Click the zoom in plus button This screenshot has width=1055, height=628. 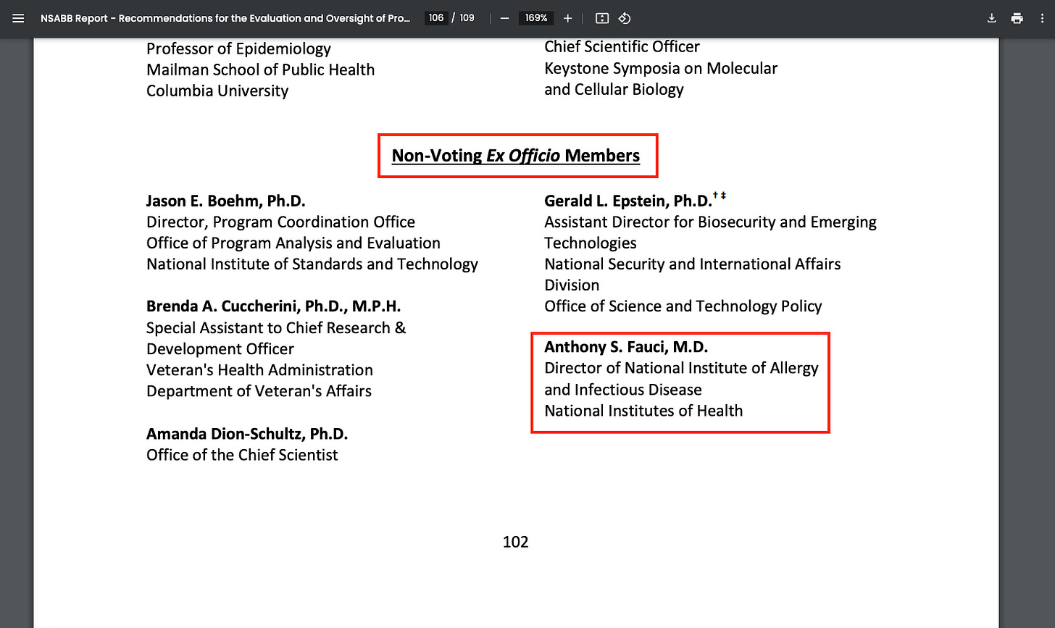[x=568, y=18]
